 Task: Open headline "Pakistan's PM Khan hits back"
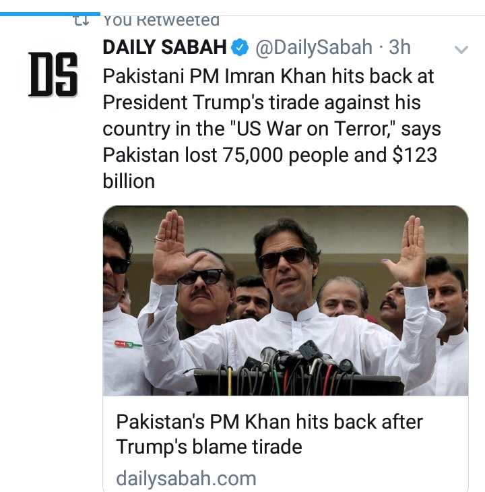[x=269, y=422]
